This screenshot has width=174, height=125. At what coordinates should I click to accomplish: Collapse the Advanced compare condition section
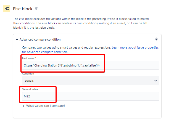tap(17, 39)
